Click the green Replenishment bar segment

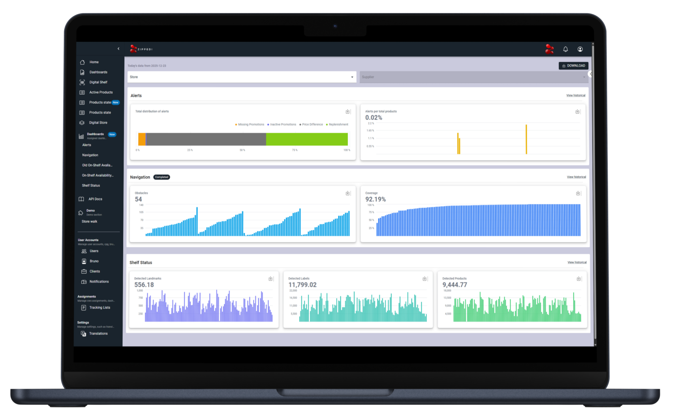coord(307,140)
